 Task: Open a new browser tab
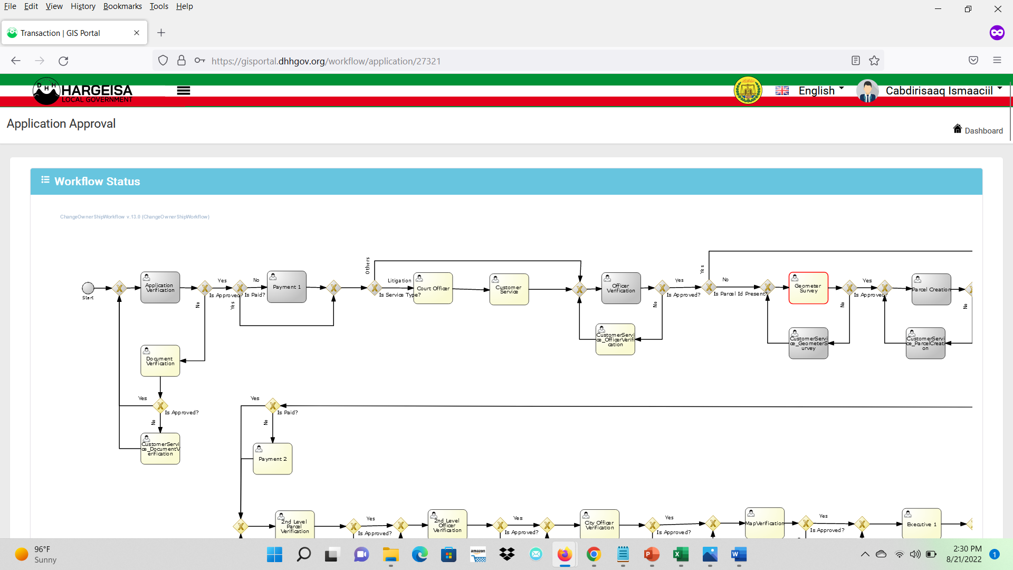pyautogui.click(x=161, y=33)
